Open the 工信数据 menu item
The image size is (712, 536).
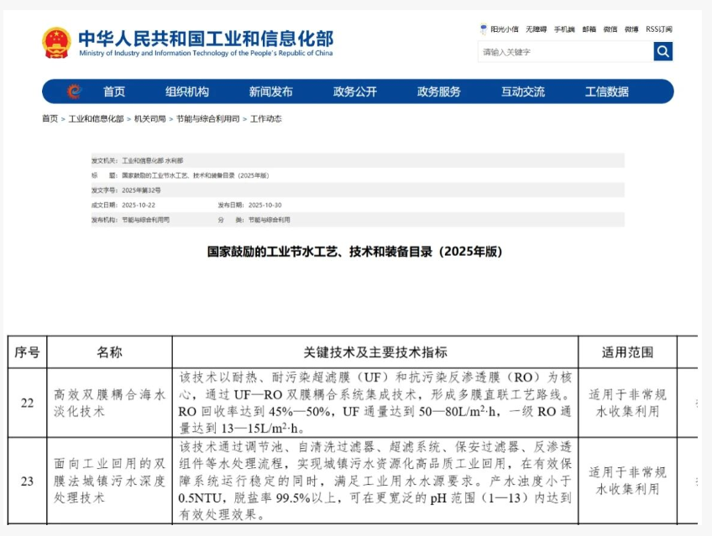pyautogui.click(x=606, y=92)
